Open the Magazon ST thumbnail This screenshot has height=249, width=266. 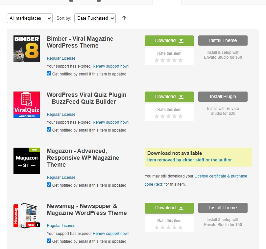pos(27,161)
